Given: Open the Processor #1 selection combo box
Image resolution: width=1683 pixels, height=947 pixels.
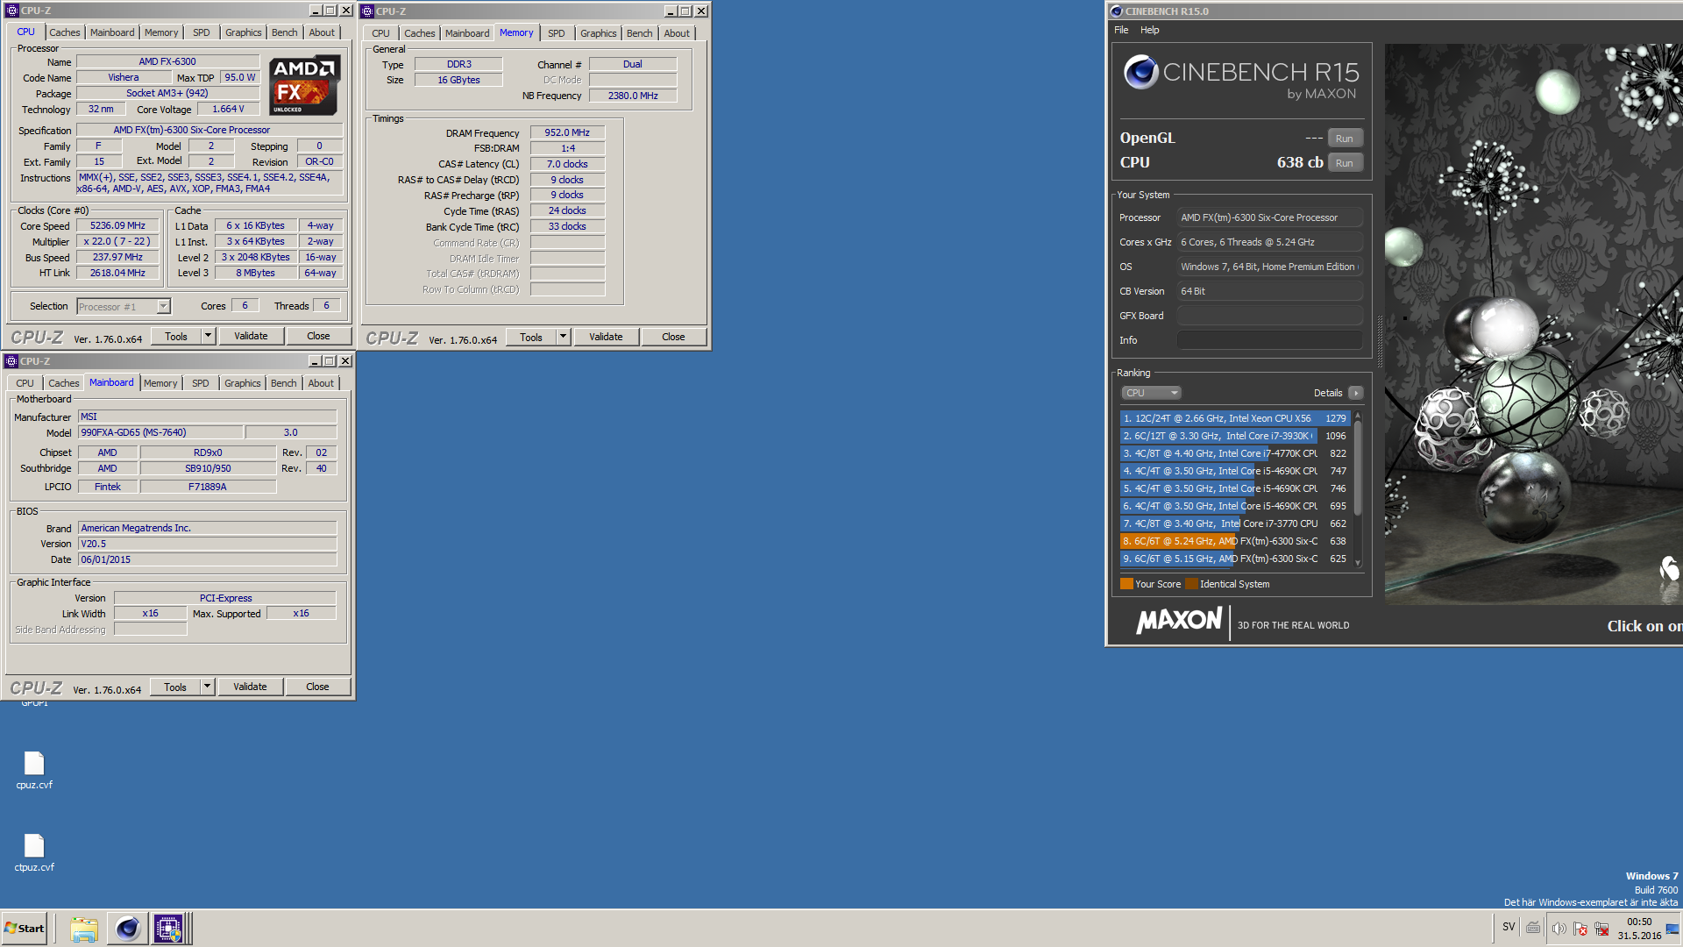Looking at the screenshot, I should pyautogui.click(x=124, y=306).
